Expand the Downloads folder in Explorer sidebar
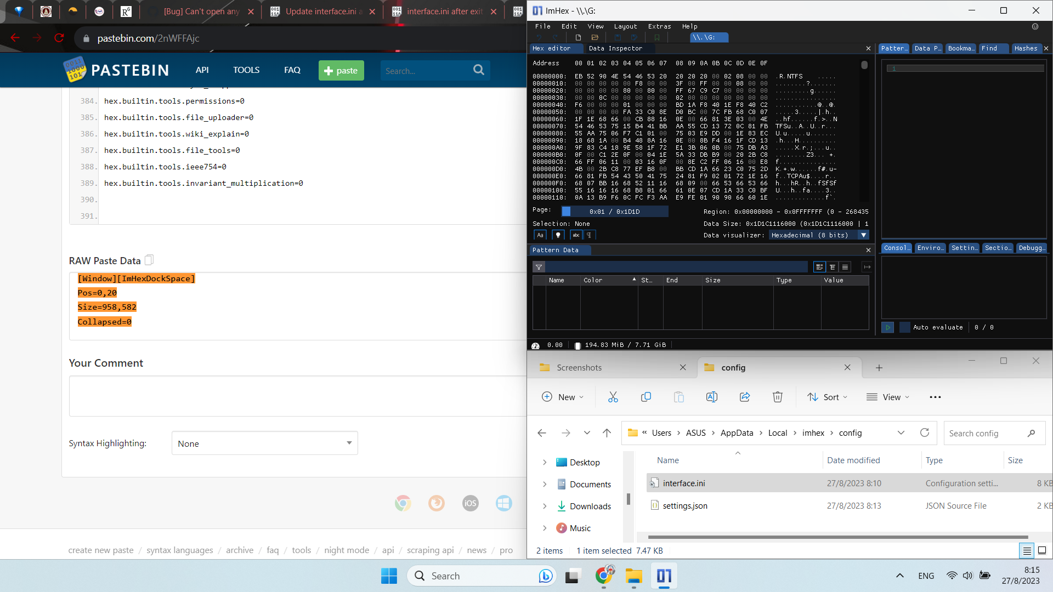The image size is (1053, 592). [x=544, y=506]
